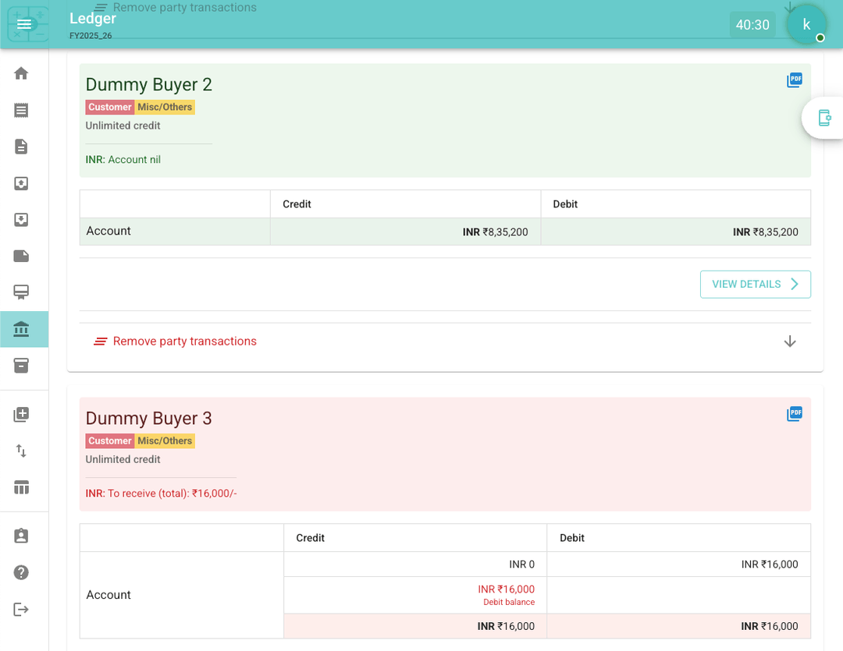This screenshot has width=843, height=651.
Task: Expand Remove party transactions for Dummy Buyer 2
Action: (x=184, y=341)
